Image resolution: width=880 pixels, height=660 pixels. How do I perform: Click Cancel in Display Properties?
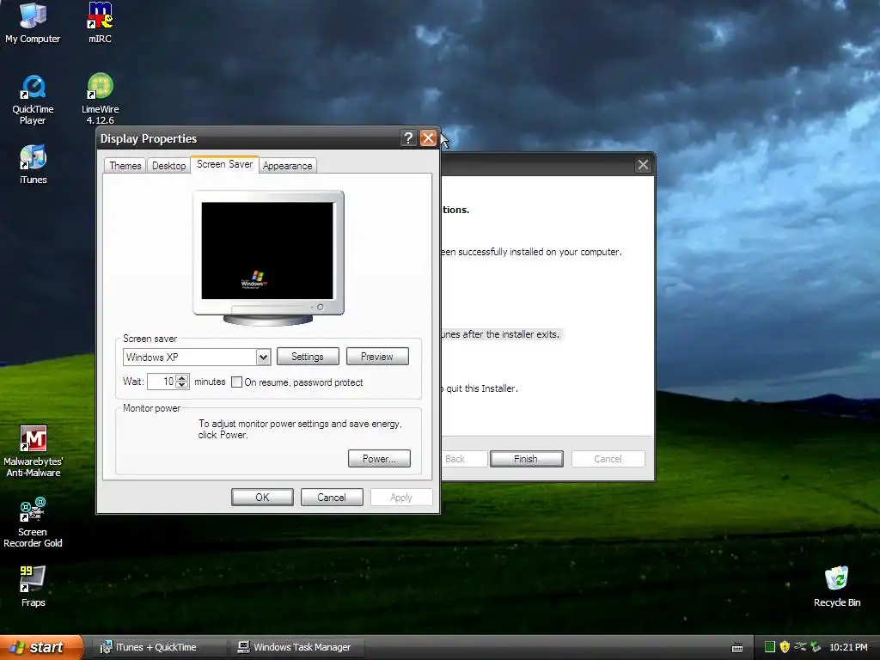(332, 498)
